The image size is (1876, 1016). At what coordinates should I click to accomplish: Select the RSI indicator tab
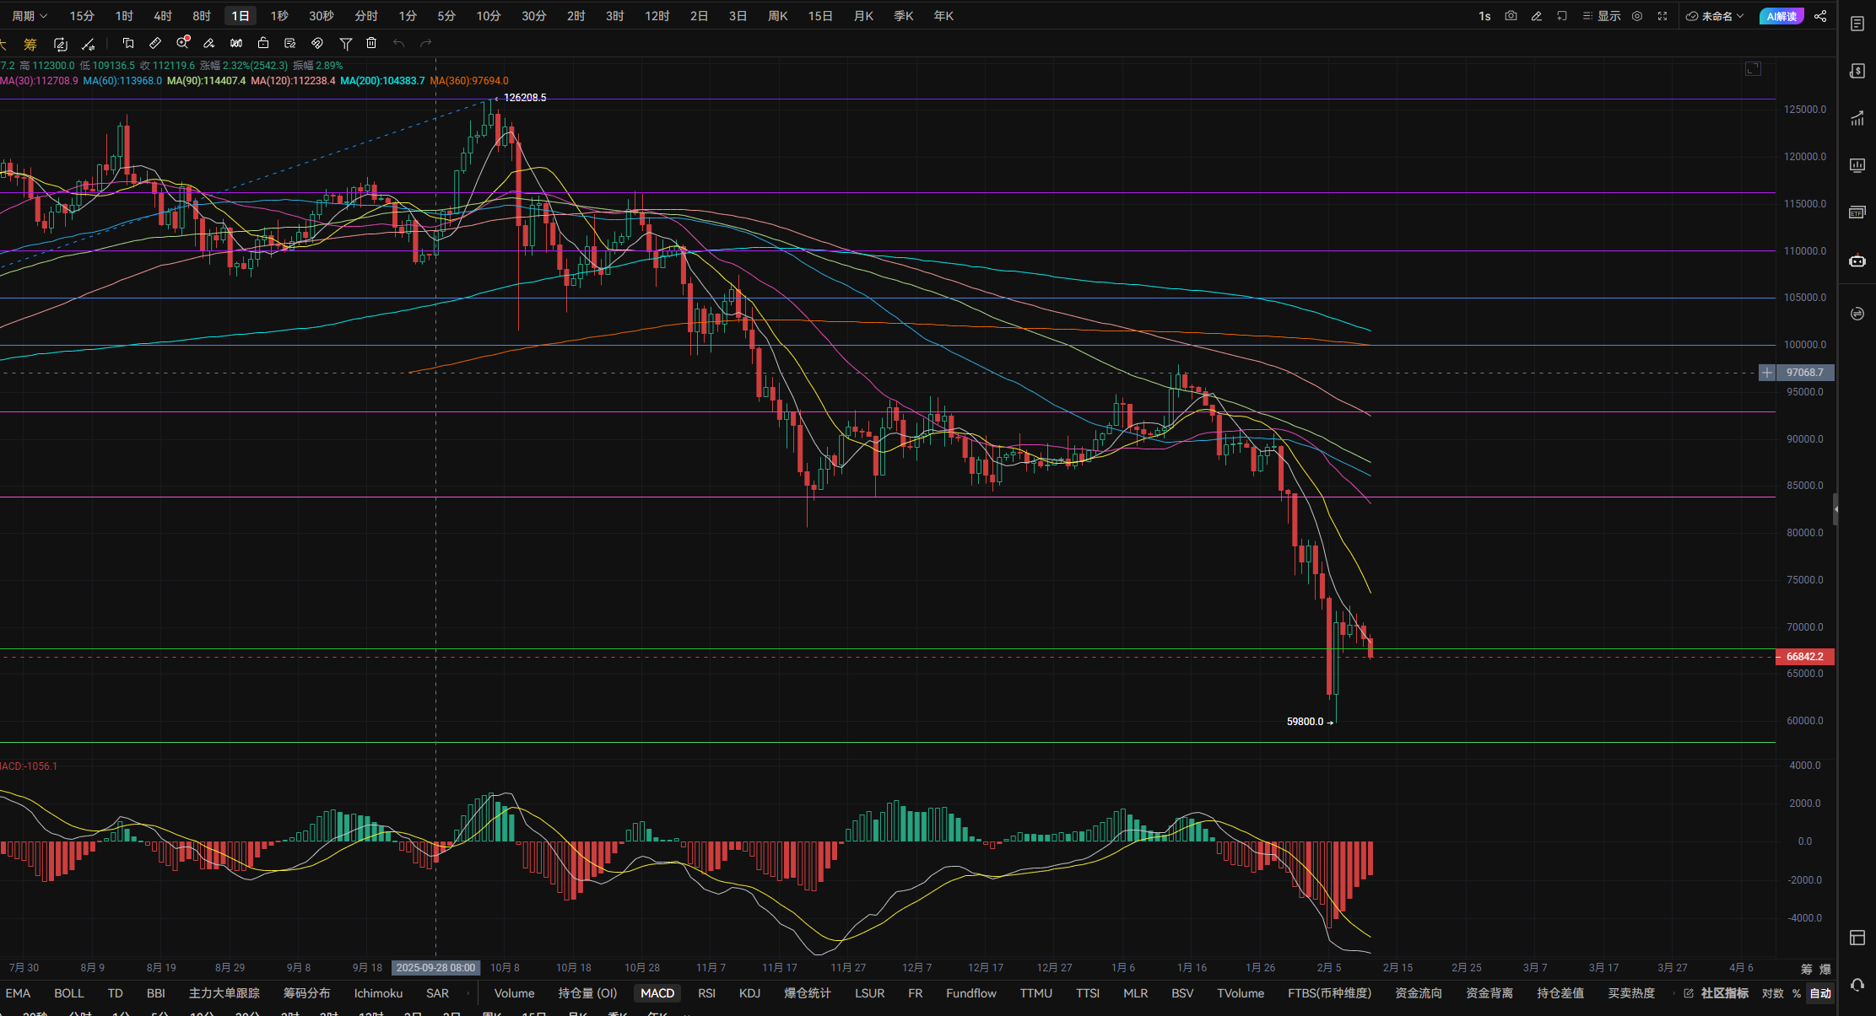pos(706,993)
